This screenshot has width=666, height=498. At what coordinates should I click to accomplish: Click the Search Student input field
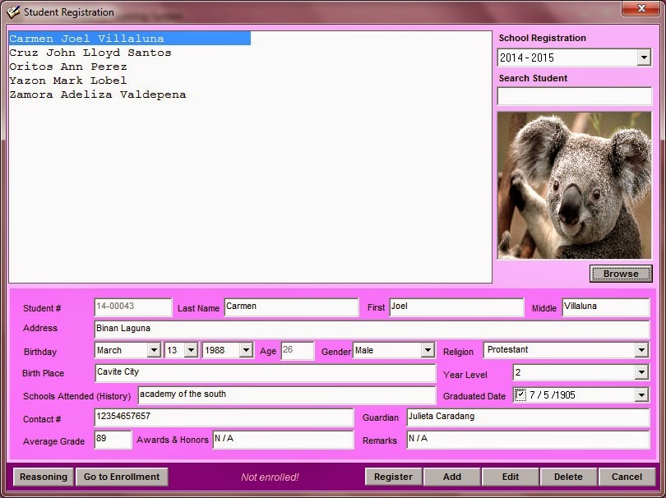[574, 96]
